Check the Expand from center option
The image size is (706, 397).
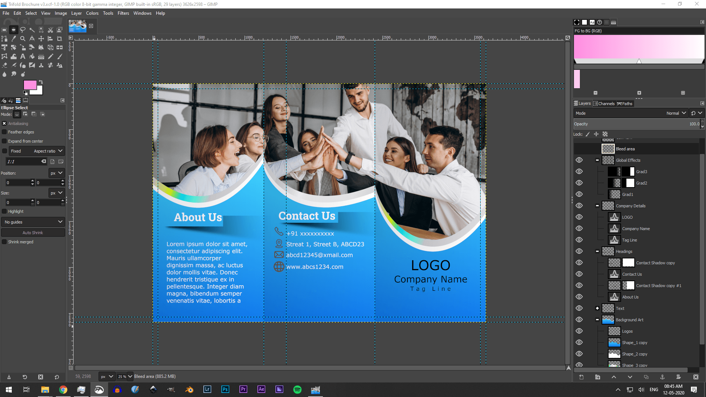coord(4,141)
